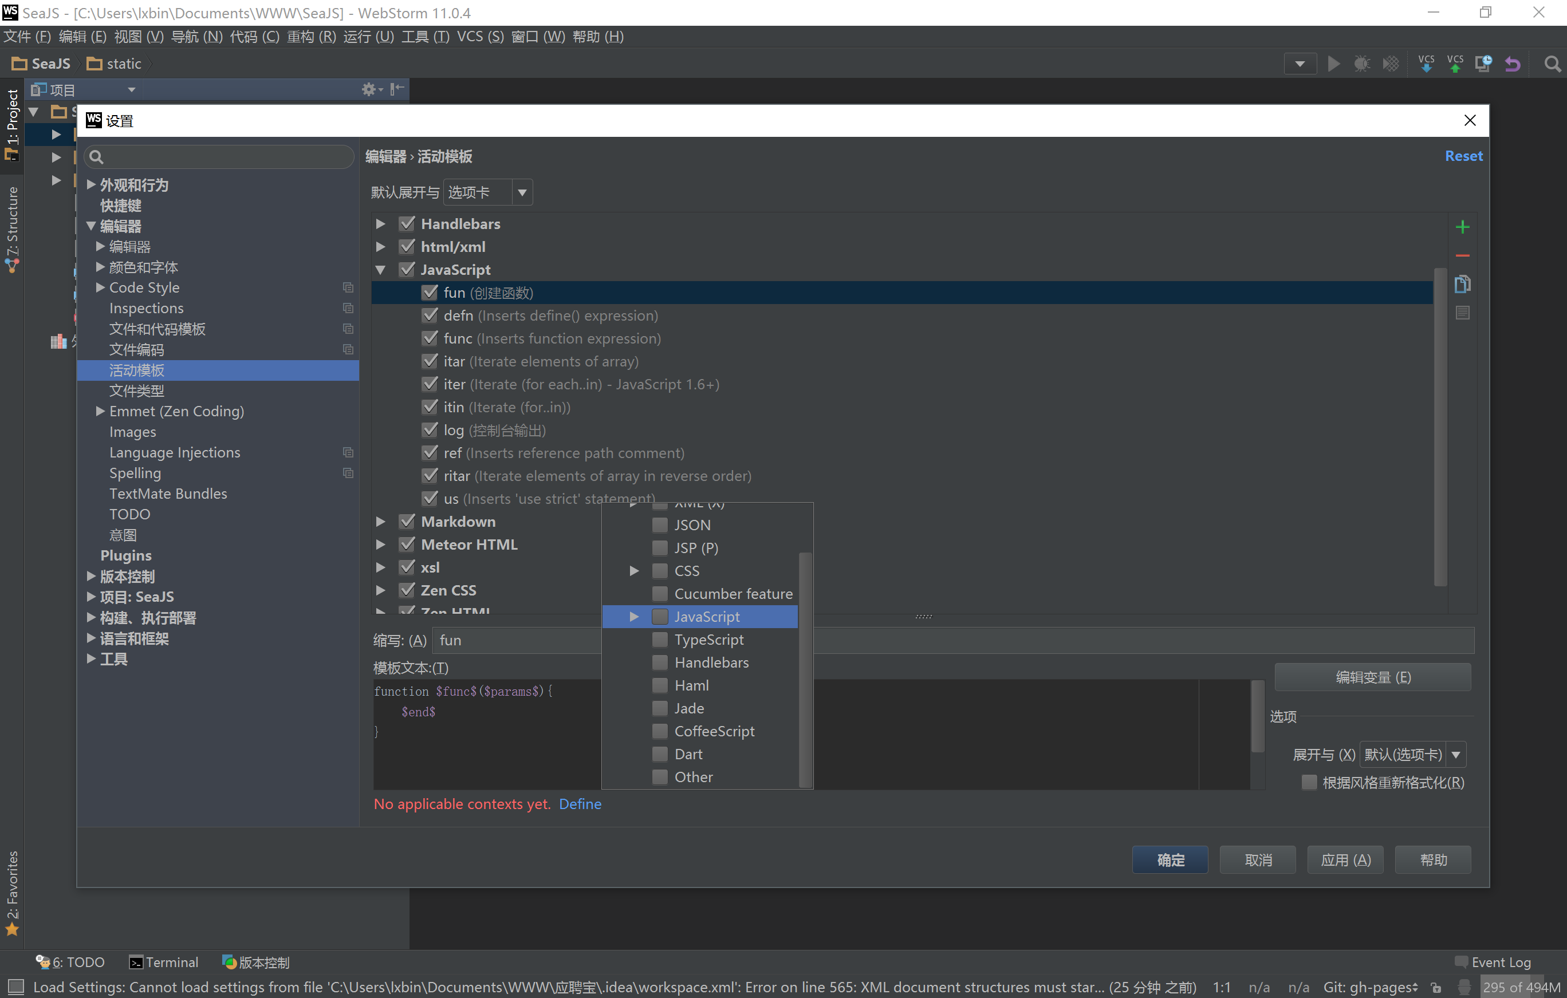Click the tool window quick access icon in status bar
Viewport: 1567px width, 998px height.
click(15, 987)
